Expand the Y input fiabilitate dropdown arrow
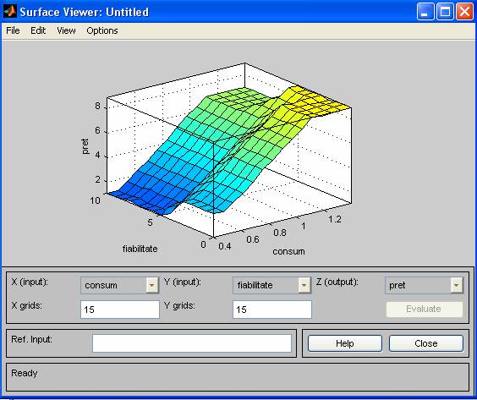This screenshot has height=400, width=477. point(304,285)
